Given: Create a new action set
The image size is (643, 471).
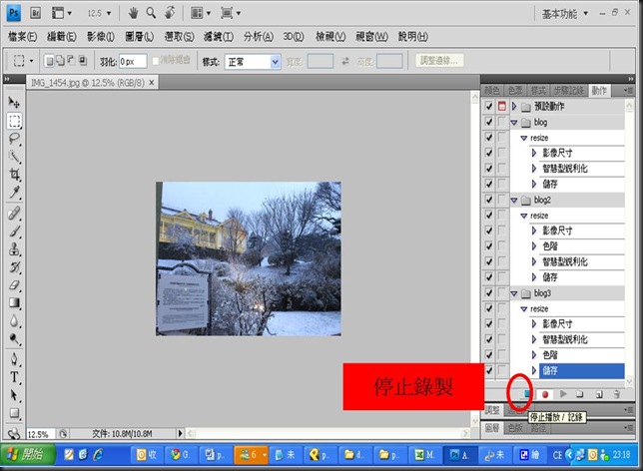Looking at the screenshot, I should 579,394.
